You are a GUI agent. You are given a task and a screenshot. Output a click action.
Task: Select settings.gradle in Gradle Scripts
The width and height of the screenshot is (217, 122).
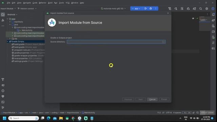coord(21,61)
